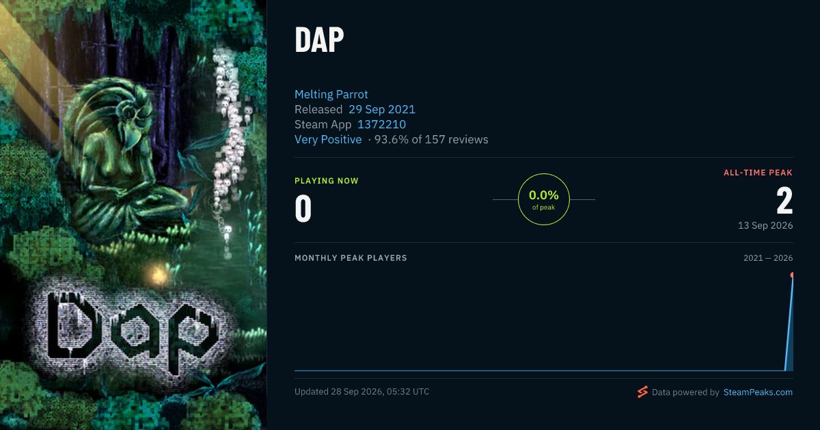Viewport: 820px width, 430px height.
Task: Click the release date 29 Sep 2021
Action: (382, 109)
